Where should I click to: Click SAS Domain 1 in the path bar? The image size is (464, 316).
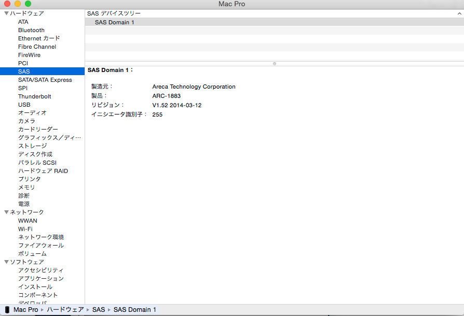click(x=134, y=309)
